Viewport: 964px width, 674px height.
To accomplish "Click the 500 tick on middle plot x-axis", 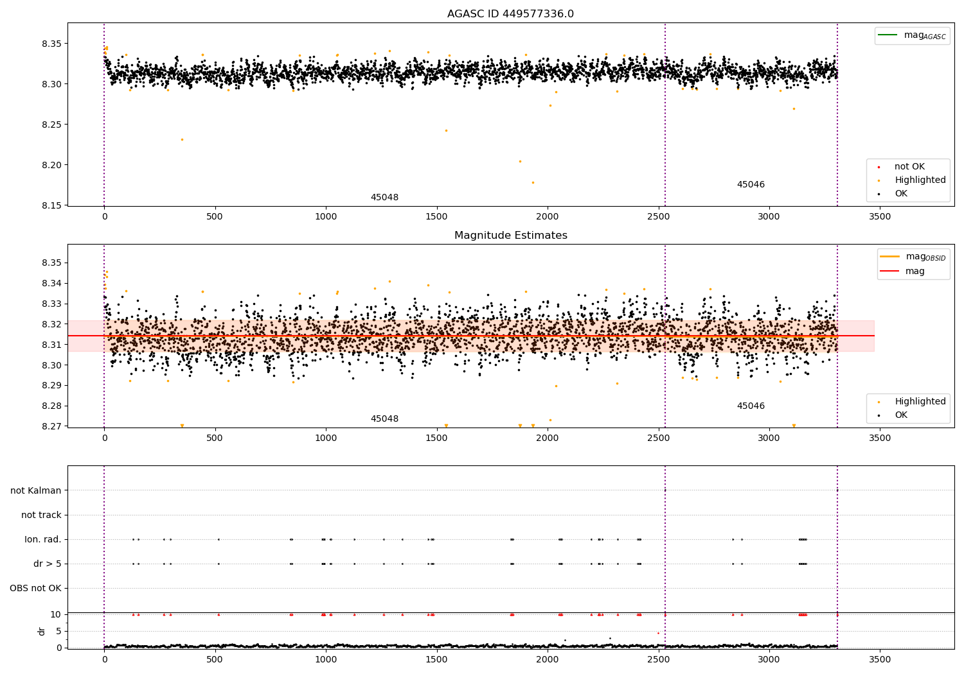I will [215, 438].
